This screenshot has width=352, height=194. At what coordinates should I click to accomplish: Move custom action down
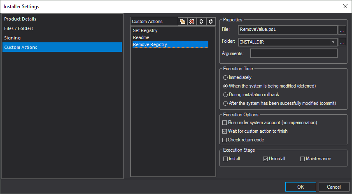click(x=210, y=21)
